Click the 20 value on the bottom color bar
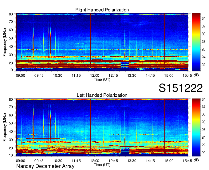The width and height of the screenshot is (209, 170). 203,153
